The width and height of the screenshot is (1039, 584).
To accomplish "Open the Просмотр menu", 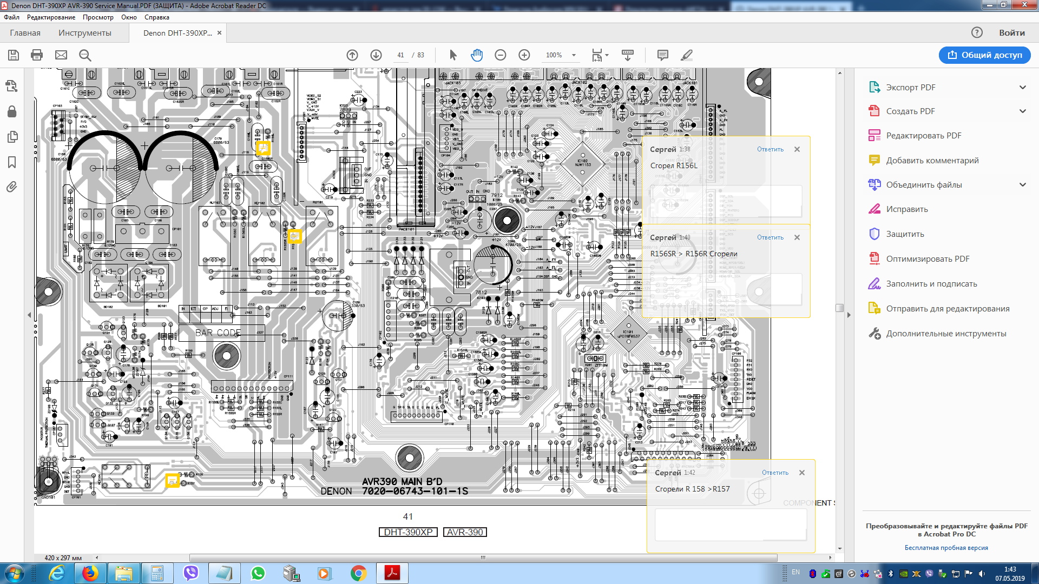I will tap(98, 17).
